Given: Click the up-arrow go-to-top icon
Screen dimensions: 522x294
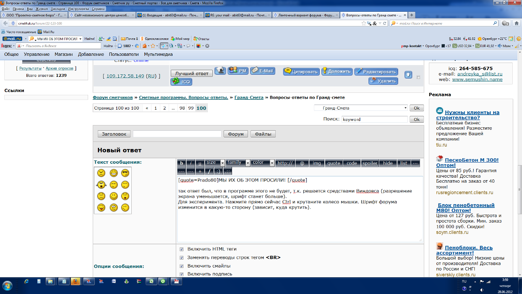Looking at the screenshot, I should (408, 75).
